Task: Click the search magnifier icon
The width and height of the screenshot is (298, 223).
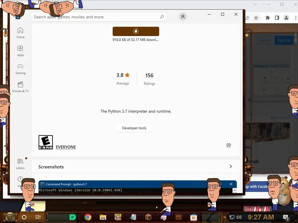Action: pyautogui.click(x=162, y=17)
